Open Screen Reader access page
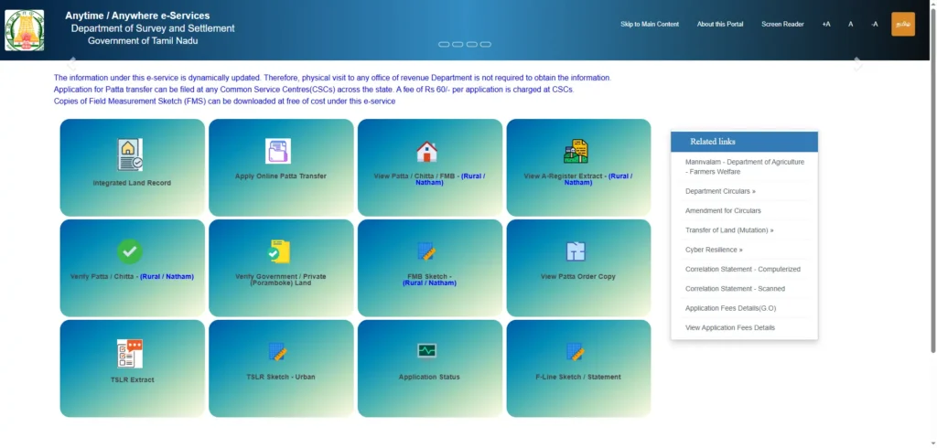 (x=782, y=25)
